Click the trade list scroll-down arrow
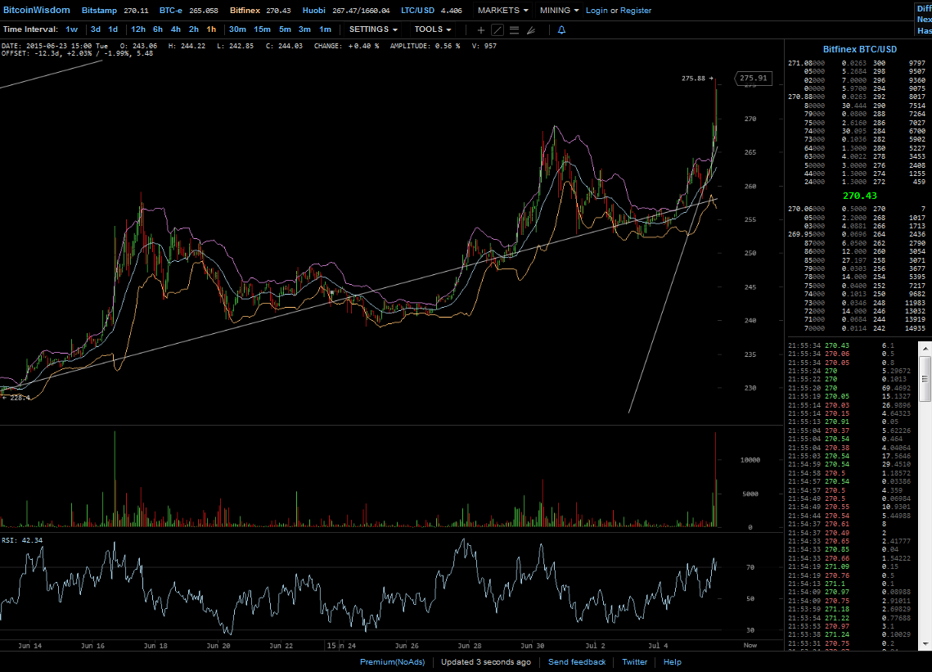This screenshot has width=932, height=672. coord(925,644)
